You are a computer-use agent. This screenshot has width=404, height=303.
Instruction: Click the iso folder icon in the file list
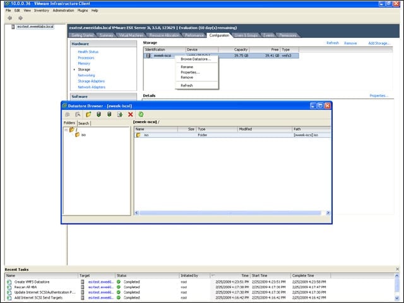(x=138, y=135)
